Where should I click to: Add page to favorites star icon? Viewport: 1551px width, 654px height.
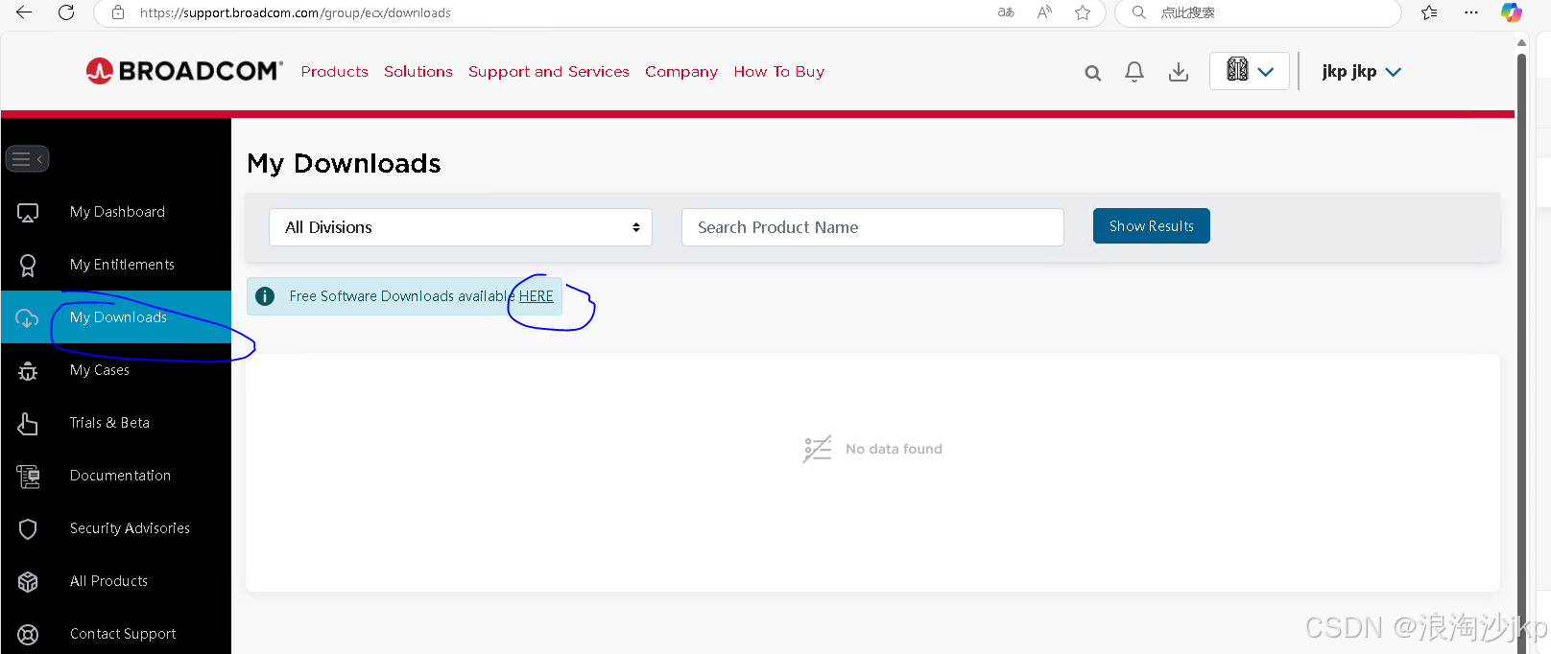point(1083,12)
